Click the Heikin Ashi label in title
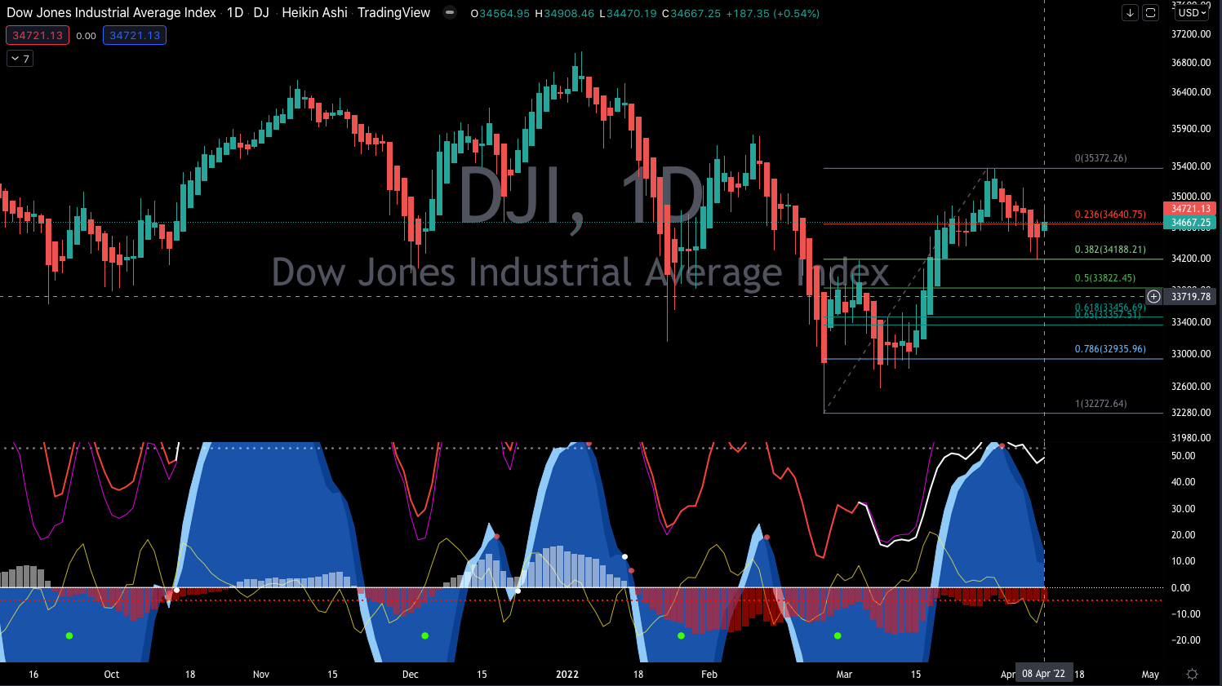 (315, 13)
